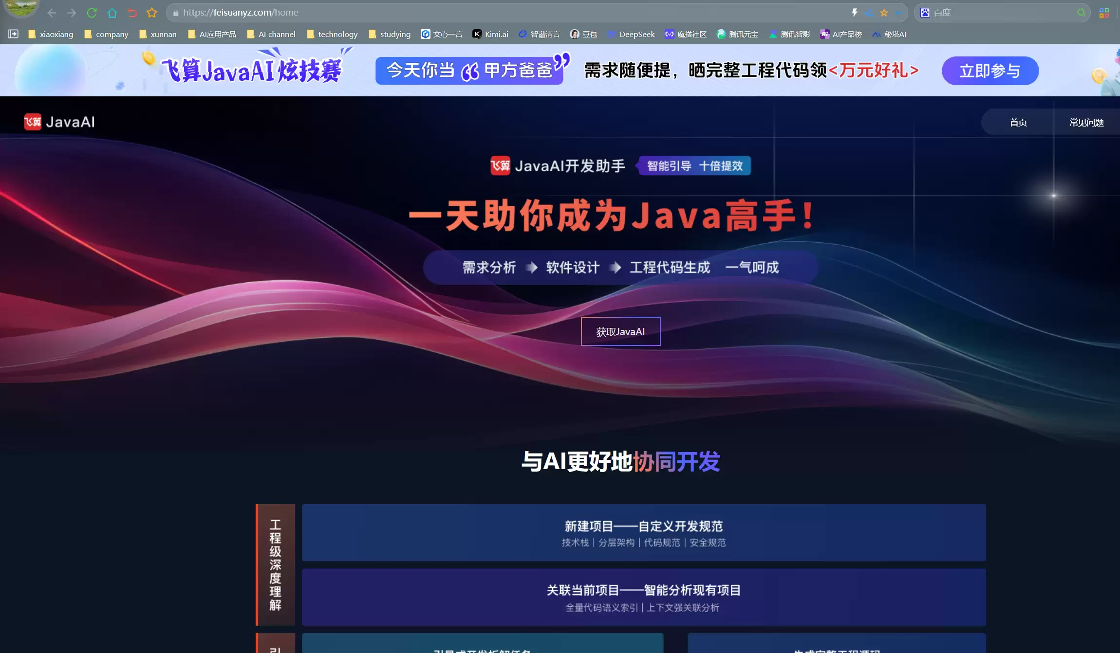Image resolution: width=1120 pixels, height=653 pixels.
Task: Click the 万元好礼 banner text
Action: point(874,71)
